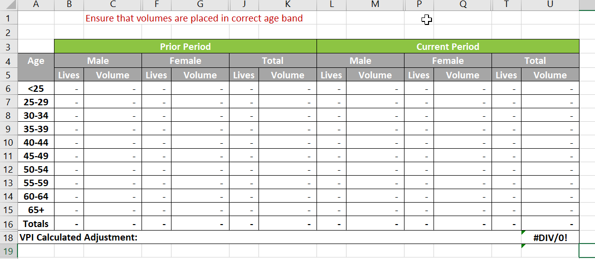Select the <25 age band cell
This screenshot has height=259, width=595.
[x=35, y=89]
